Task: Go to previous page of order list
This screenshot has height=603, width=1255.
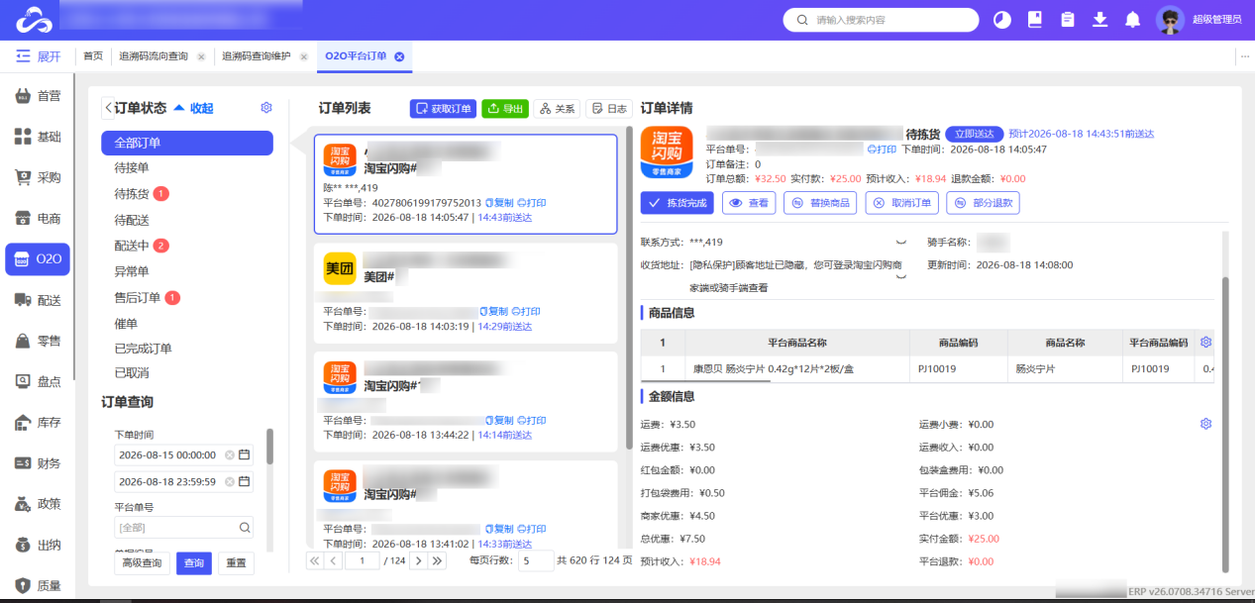Action: pos(333,560)
